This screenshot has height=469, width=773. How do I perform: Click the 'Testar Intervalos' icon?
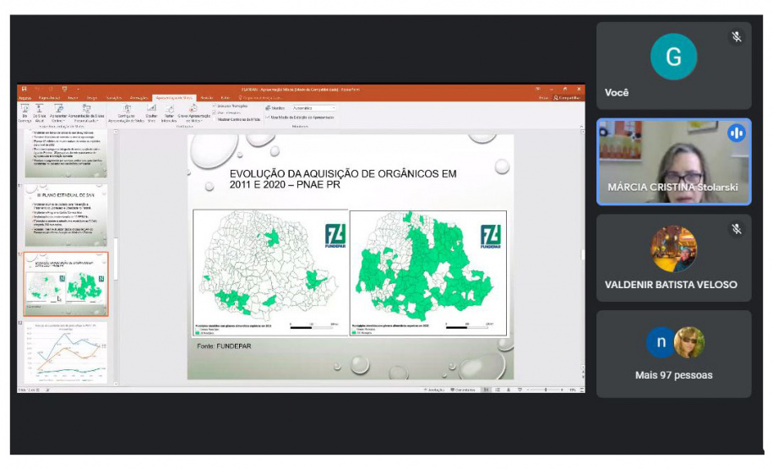click(x=169, y=111)
